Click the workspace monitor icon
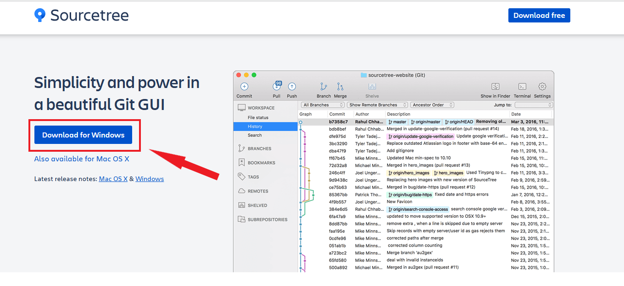Viewport: 624px width, 286px height. (x=241, y=108)
